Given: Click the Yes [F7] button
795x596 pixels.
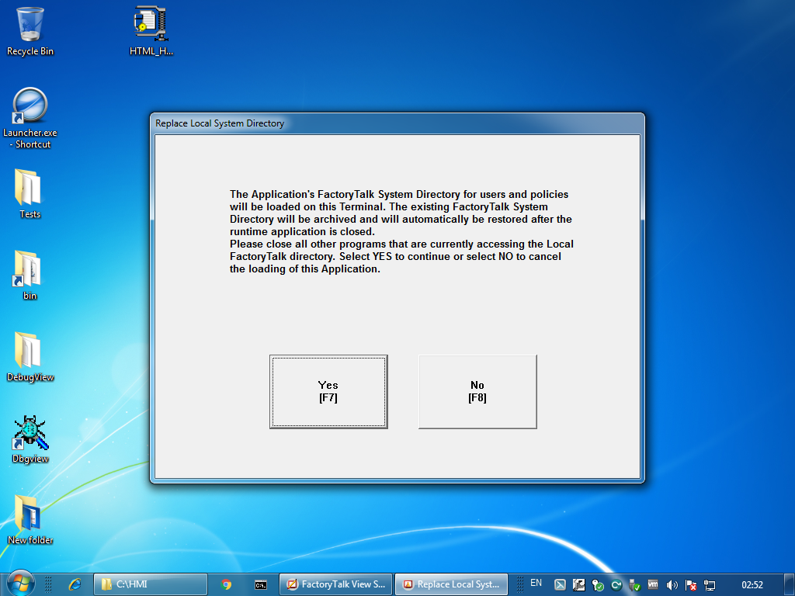Looking at the screenshot, I should pyautogui.click(x=328, y=392).
